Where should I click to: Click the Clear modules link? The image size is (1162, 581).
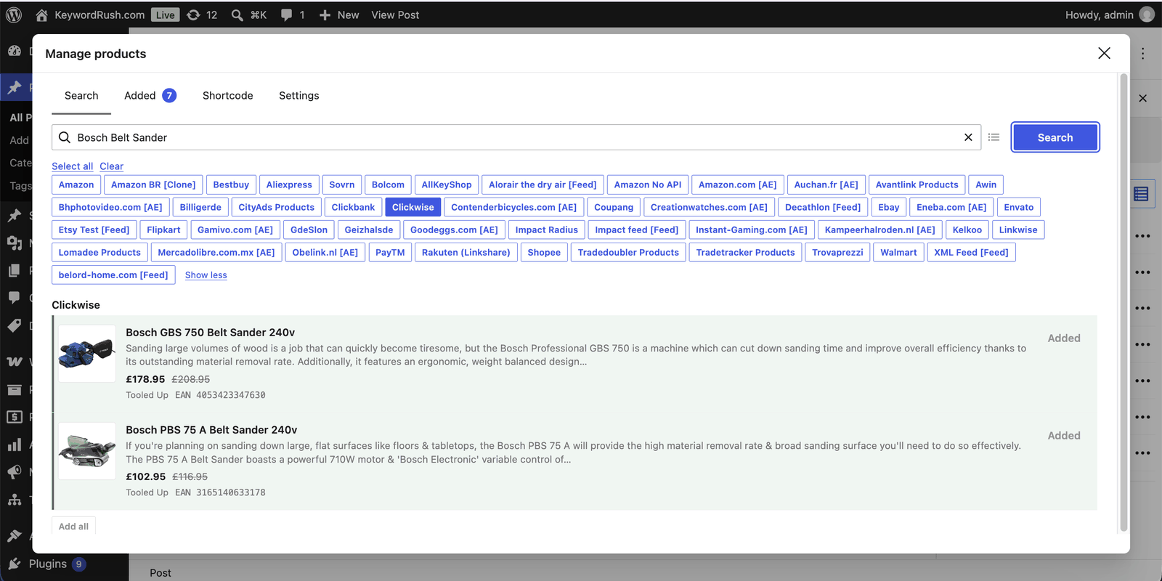point(112,166)
